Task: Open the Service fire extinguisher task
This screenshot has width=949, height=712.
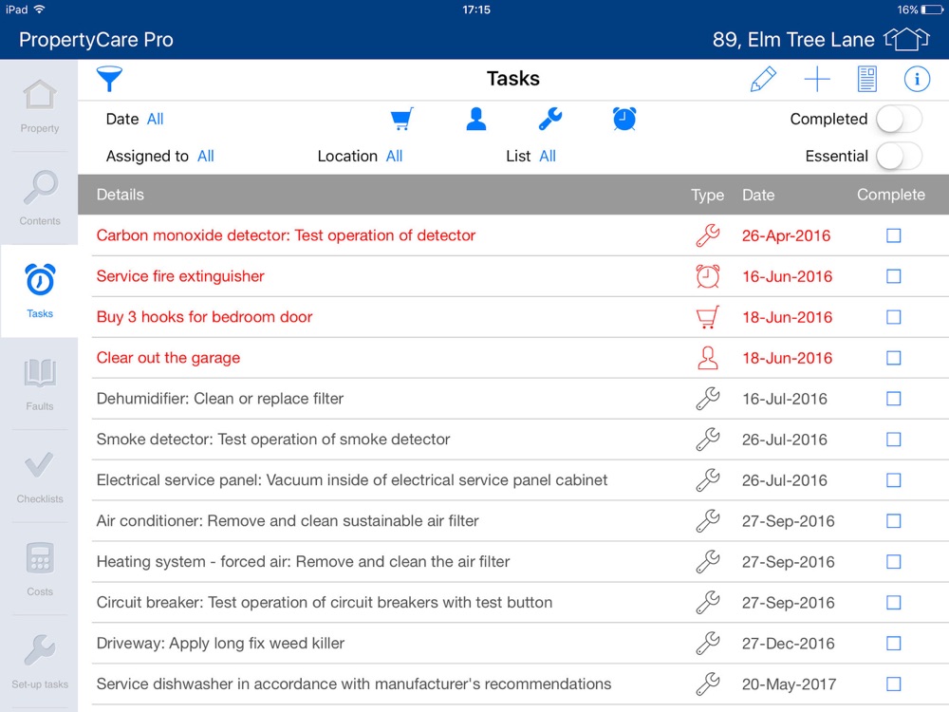Action: (x=180, y=276)
